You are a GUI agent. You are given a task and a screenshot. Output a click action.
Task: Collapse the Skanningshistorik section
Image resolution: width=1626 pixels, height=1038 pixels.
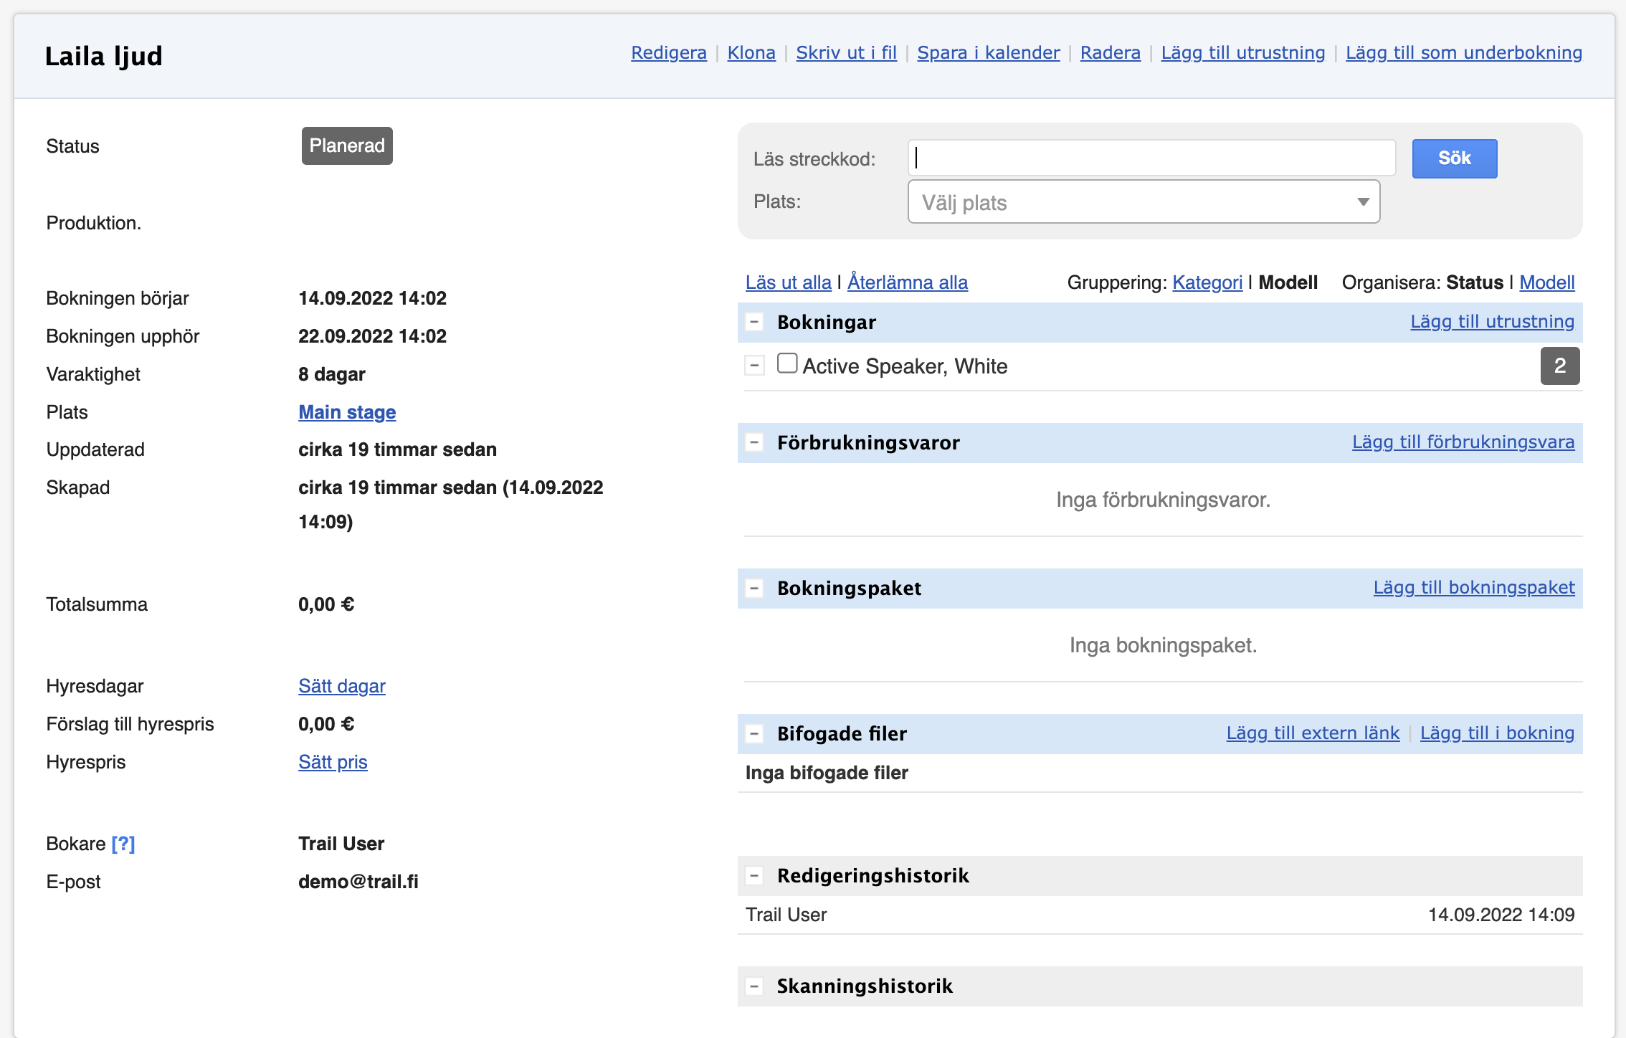[x=753, y=986]
